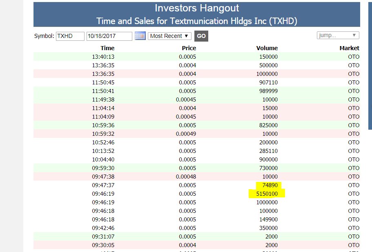
Task: Click the 09:42:46 time cell
Action: click(x=103, y=228)
